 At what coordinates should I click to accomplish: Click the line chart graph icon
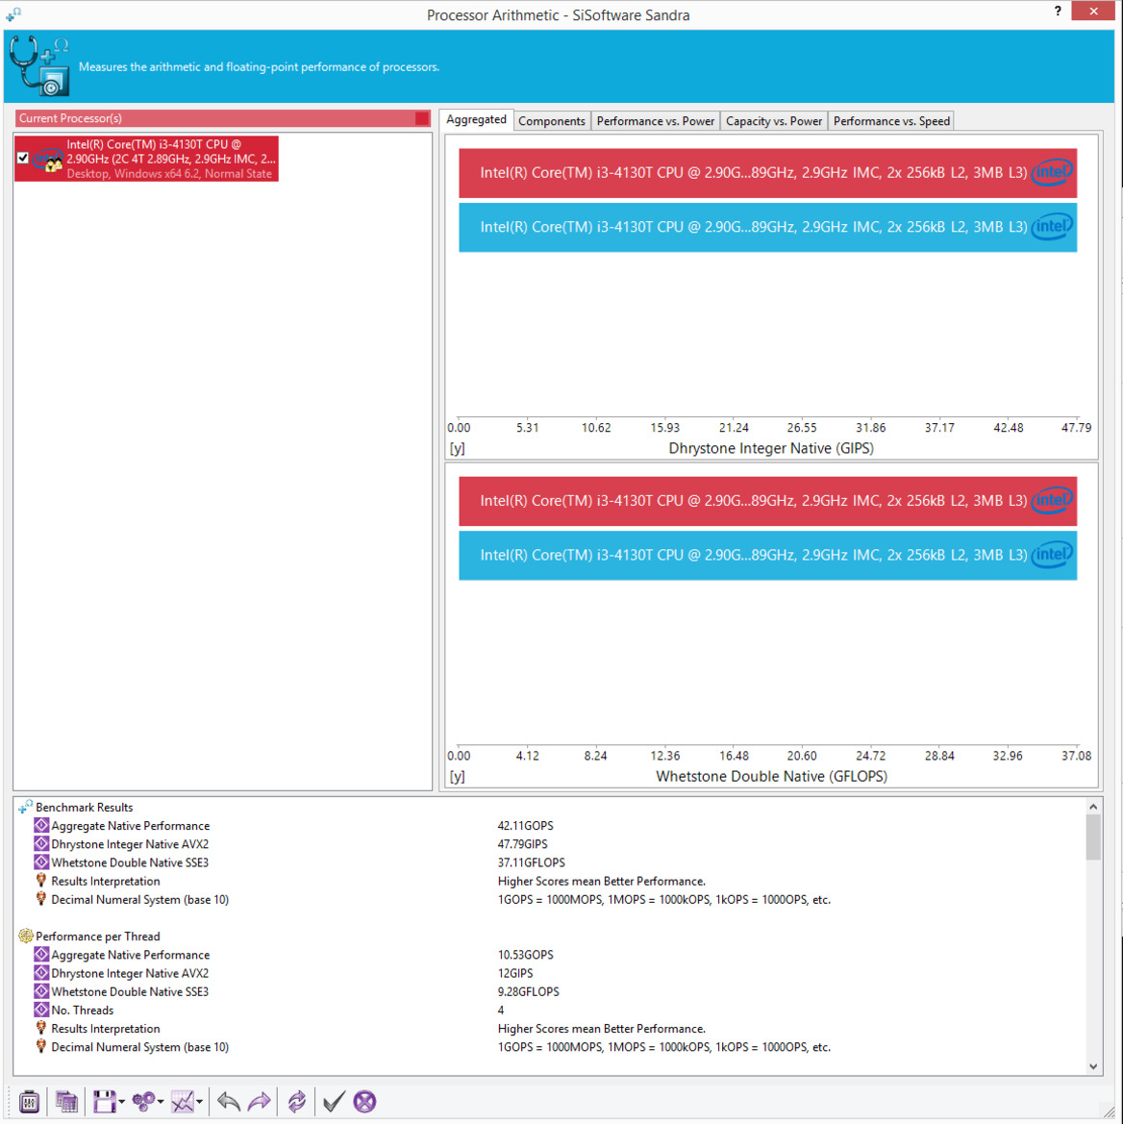(182, 1101)
